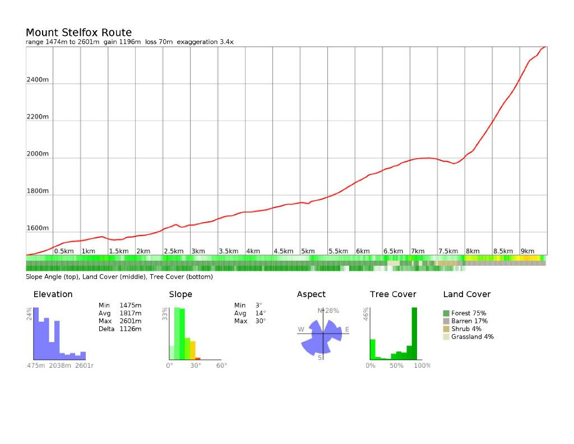Image resolution: width=574 pixels, height=444 pixels.
Task: Click the 5km distance marker label
Action: coord(308,251)
